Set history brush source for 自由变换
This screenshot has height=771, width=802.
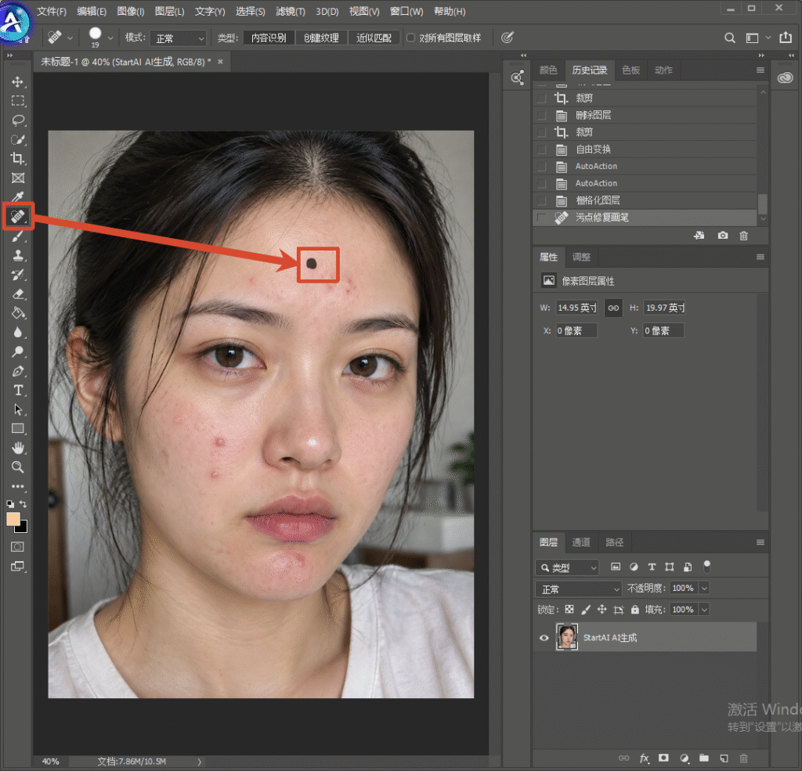tap(542, 150)
